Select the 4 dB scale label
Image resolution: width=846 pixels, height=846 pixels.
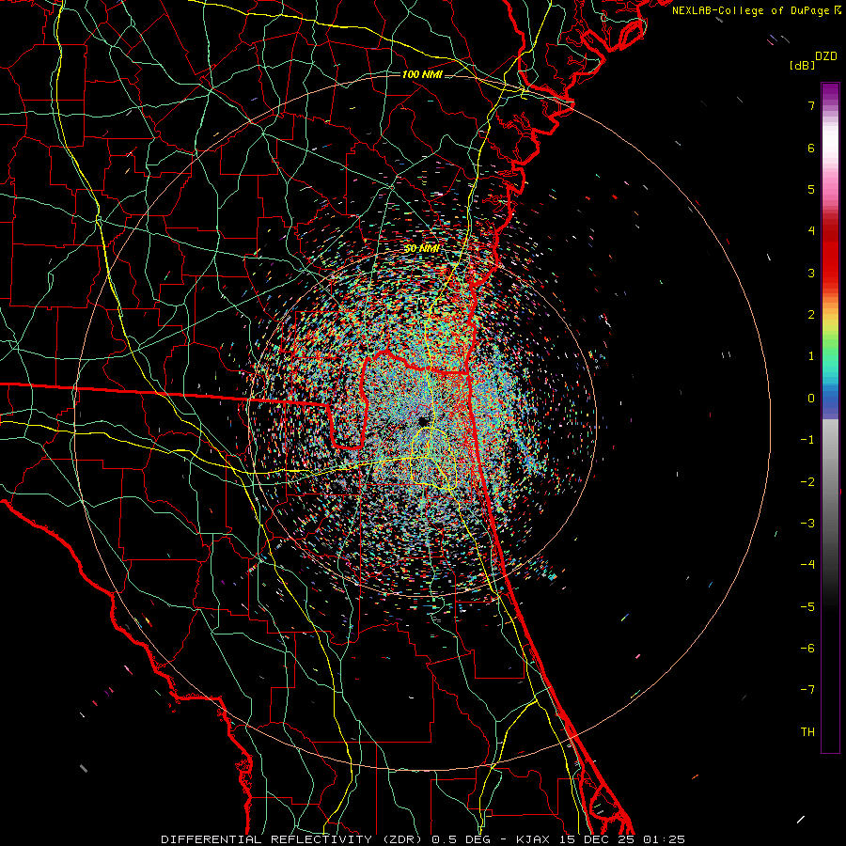[811, 231]
